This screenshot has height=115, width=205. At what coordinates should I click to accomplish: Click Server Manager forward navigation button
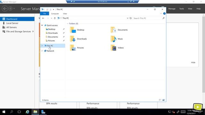pyautogui.click(x=10, y=9)
